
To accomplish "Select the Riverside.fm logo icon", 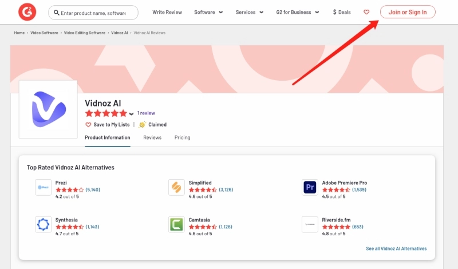I will (310, 224).
